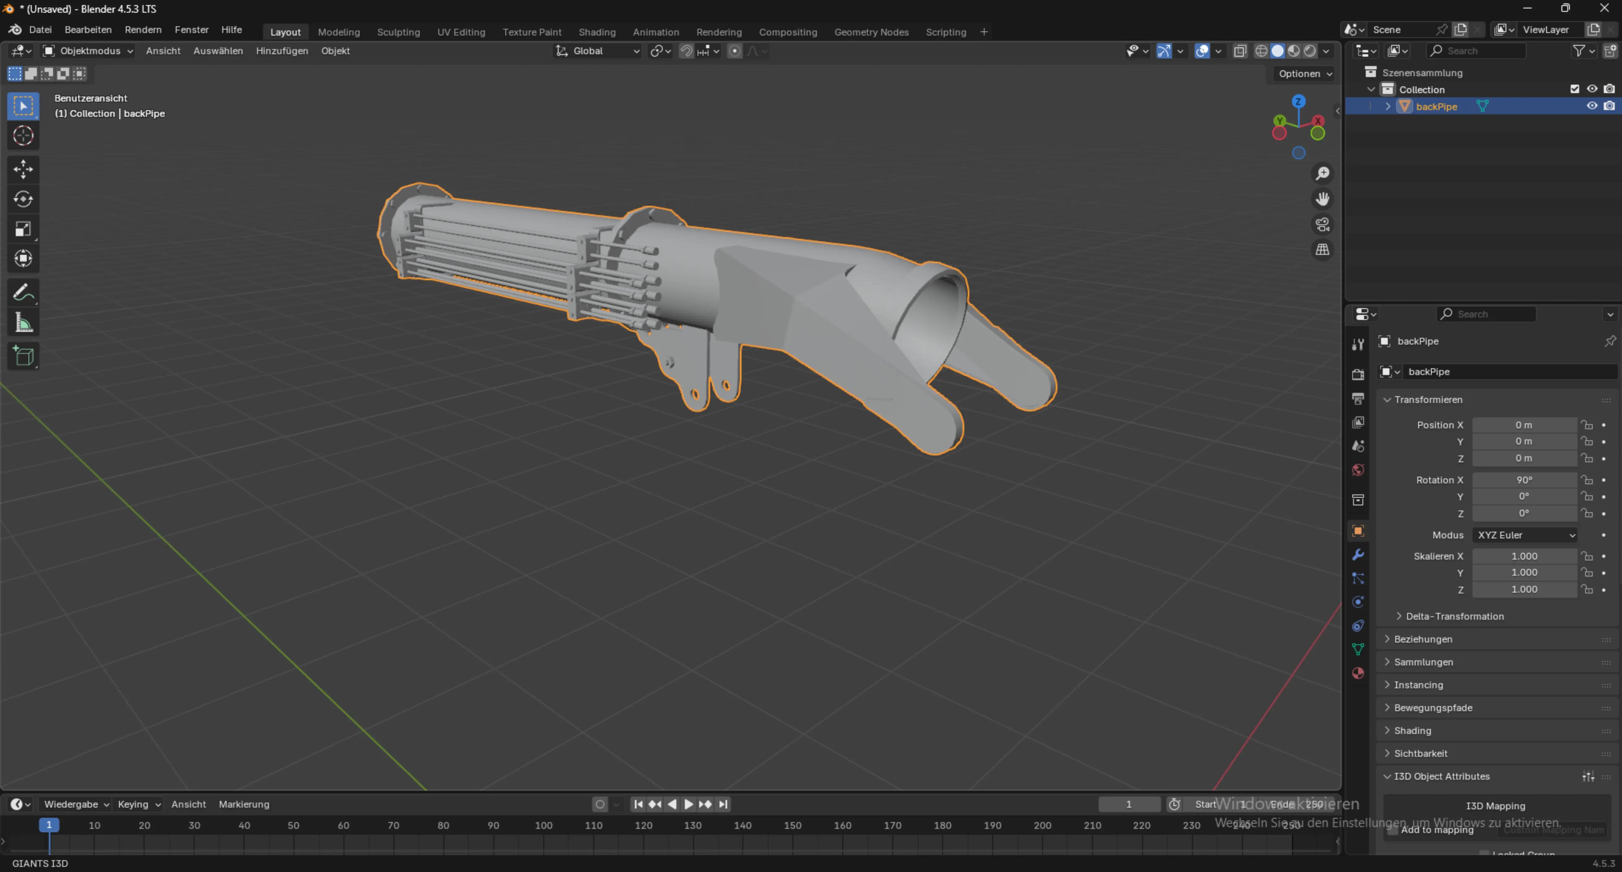Expand the Beziehungen panel
Image resolution: width=1622 pixels, height=872 pixels.
click(x=1423, y=639)
